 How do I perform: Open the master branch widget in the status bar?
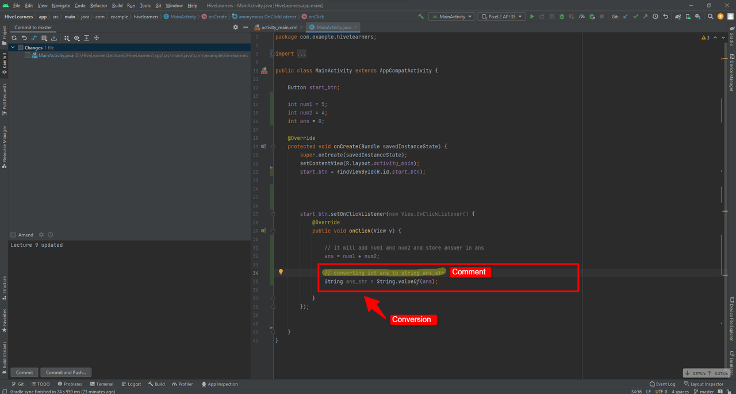tap(703, 391)
